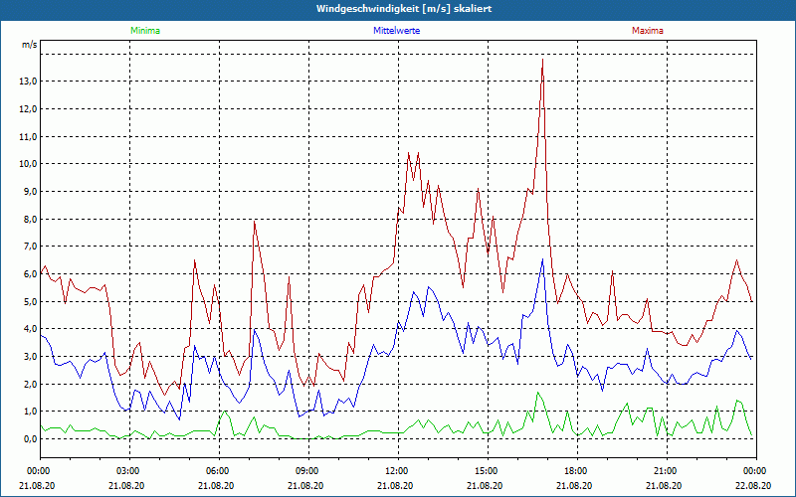Screen dimensions: 796x497
Task: Click the '13,0' y-axis value
Action: coord(29,82)
